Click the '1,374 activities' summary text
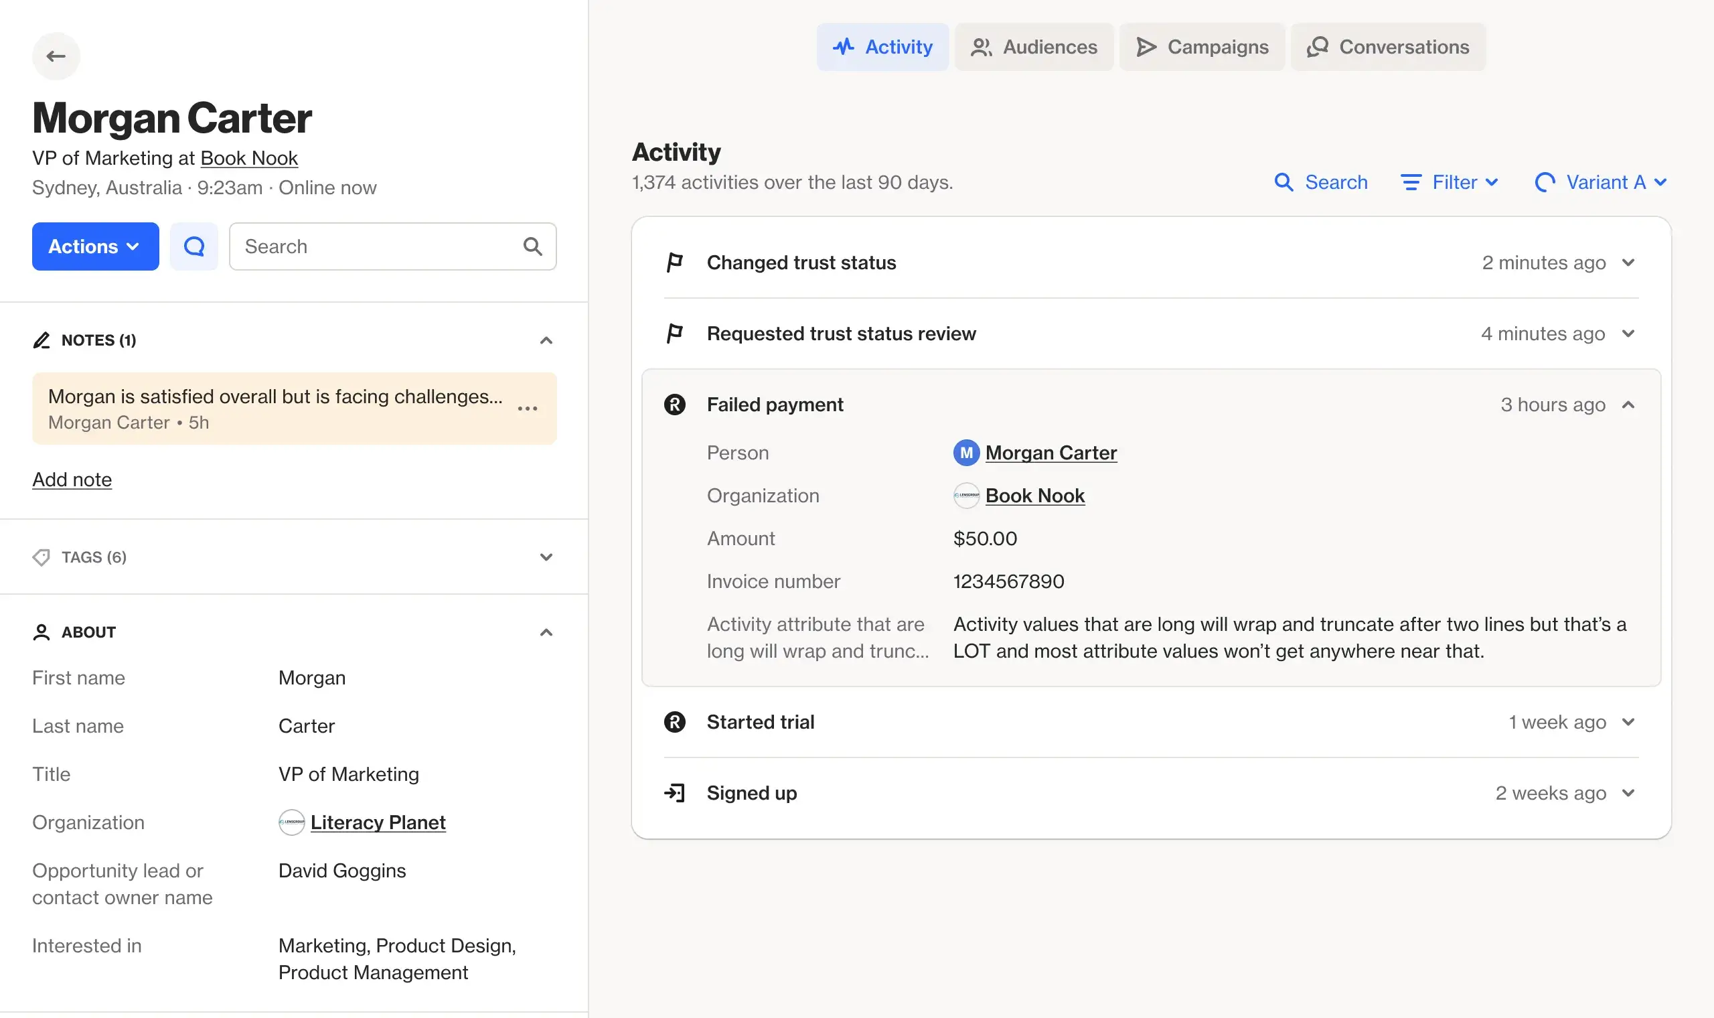This screenshot has width=1714, height=1018. [792, 182]
